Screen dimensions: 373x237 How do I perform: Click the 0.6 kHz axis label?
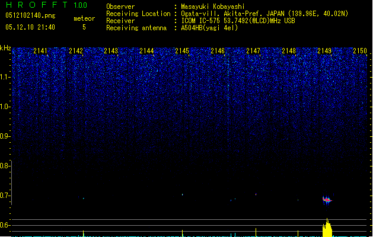pos(5,225)
